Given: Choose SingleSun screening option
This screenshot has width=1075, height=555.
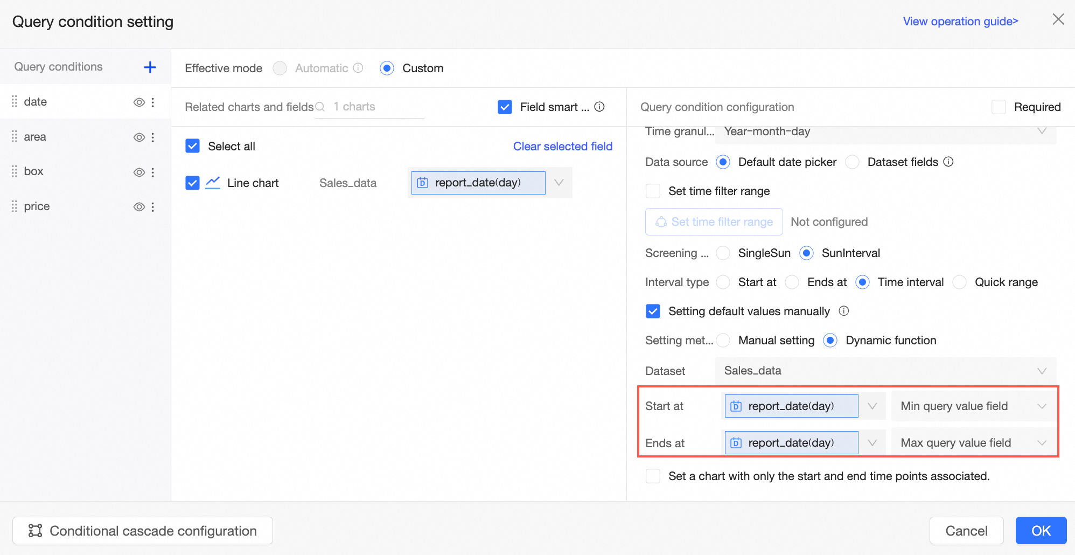Looking at the screenshot, I should click(x=723, y=253).
